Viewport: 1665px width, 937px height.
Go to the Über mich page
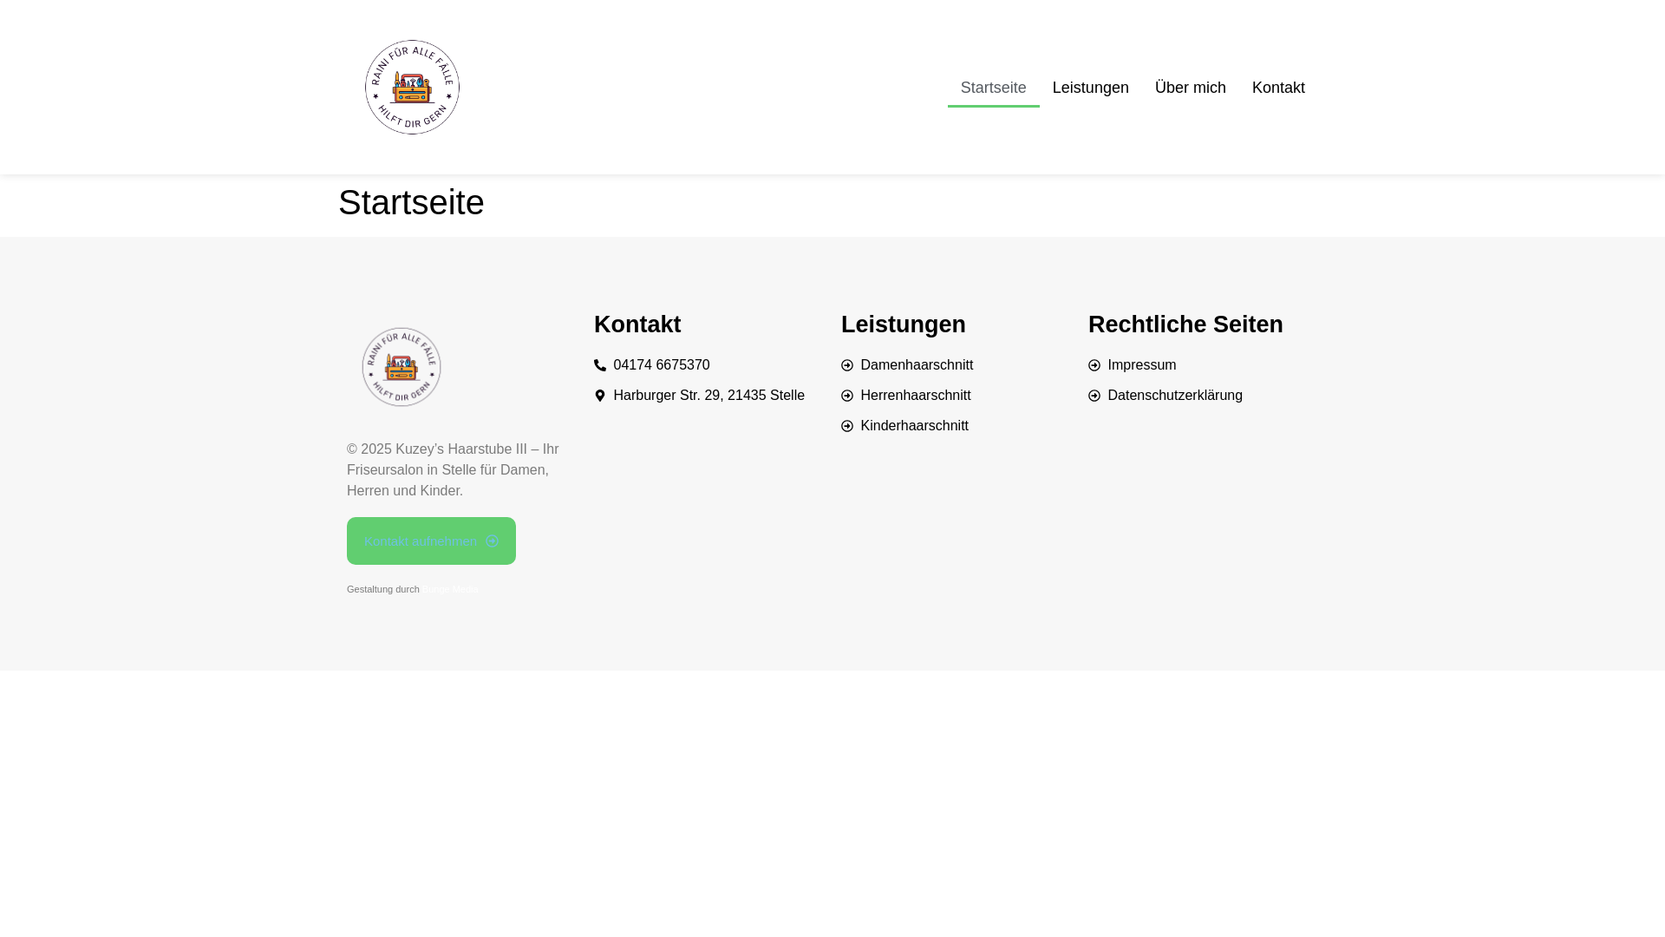pos(1190,88)
